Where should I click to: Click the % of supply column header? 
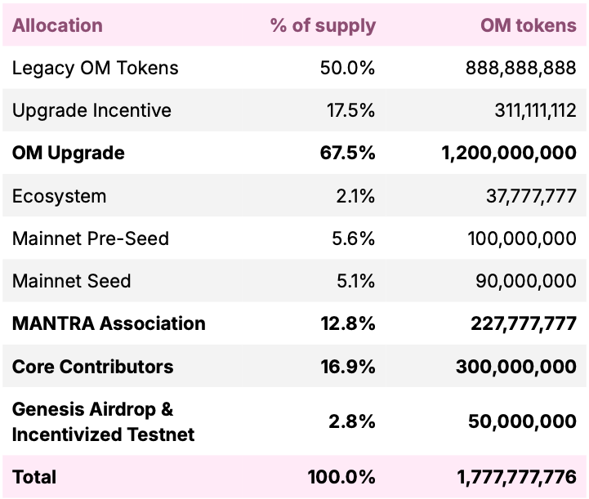click(323, 25)
